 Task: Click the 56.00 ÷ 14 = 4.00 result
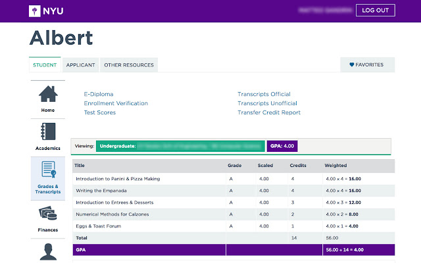click(345, 250)
